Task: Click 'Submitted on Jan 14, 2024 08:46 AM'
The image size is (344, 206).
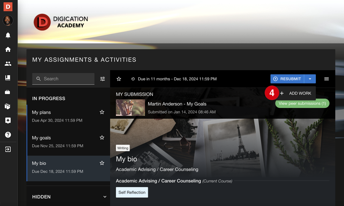Action: click(182, 112)
